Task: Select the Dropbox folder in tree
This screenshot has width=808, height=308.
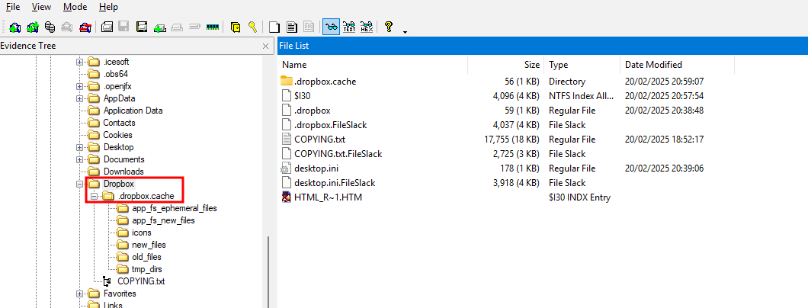Action: [x=118, y=184]
